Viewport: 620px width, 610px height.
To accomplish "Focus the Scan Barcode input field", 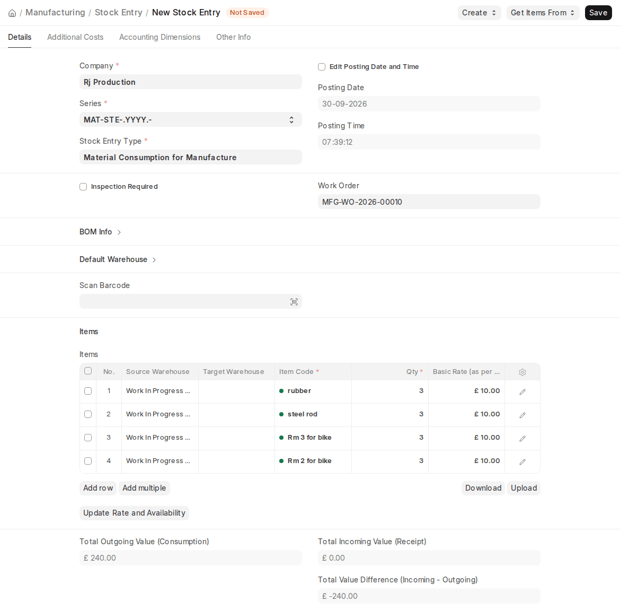I will (191, 302).
